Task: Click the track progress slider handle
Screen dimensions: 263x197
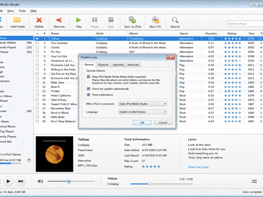Action: click(x=150, y=184)
